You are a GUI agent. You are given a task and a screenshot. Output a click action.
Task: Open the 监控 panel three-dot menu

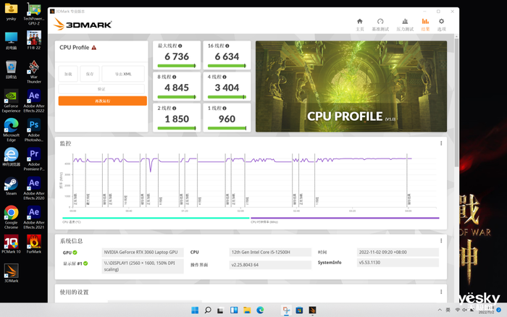pyautogui.click(x=441, y=143)
